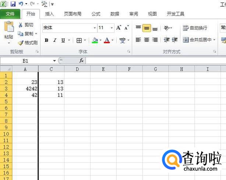Click the customize quick access toolbar arrow
The image size is (226, 180).
pos(53,4)
